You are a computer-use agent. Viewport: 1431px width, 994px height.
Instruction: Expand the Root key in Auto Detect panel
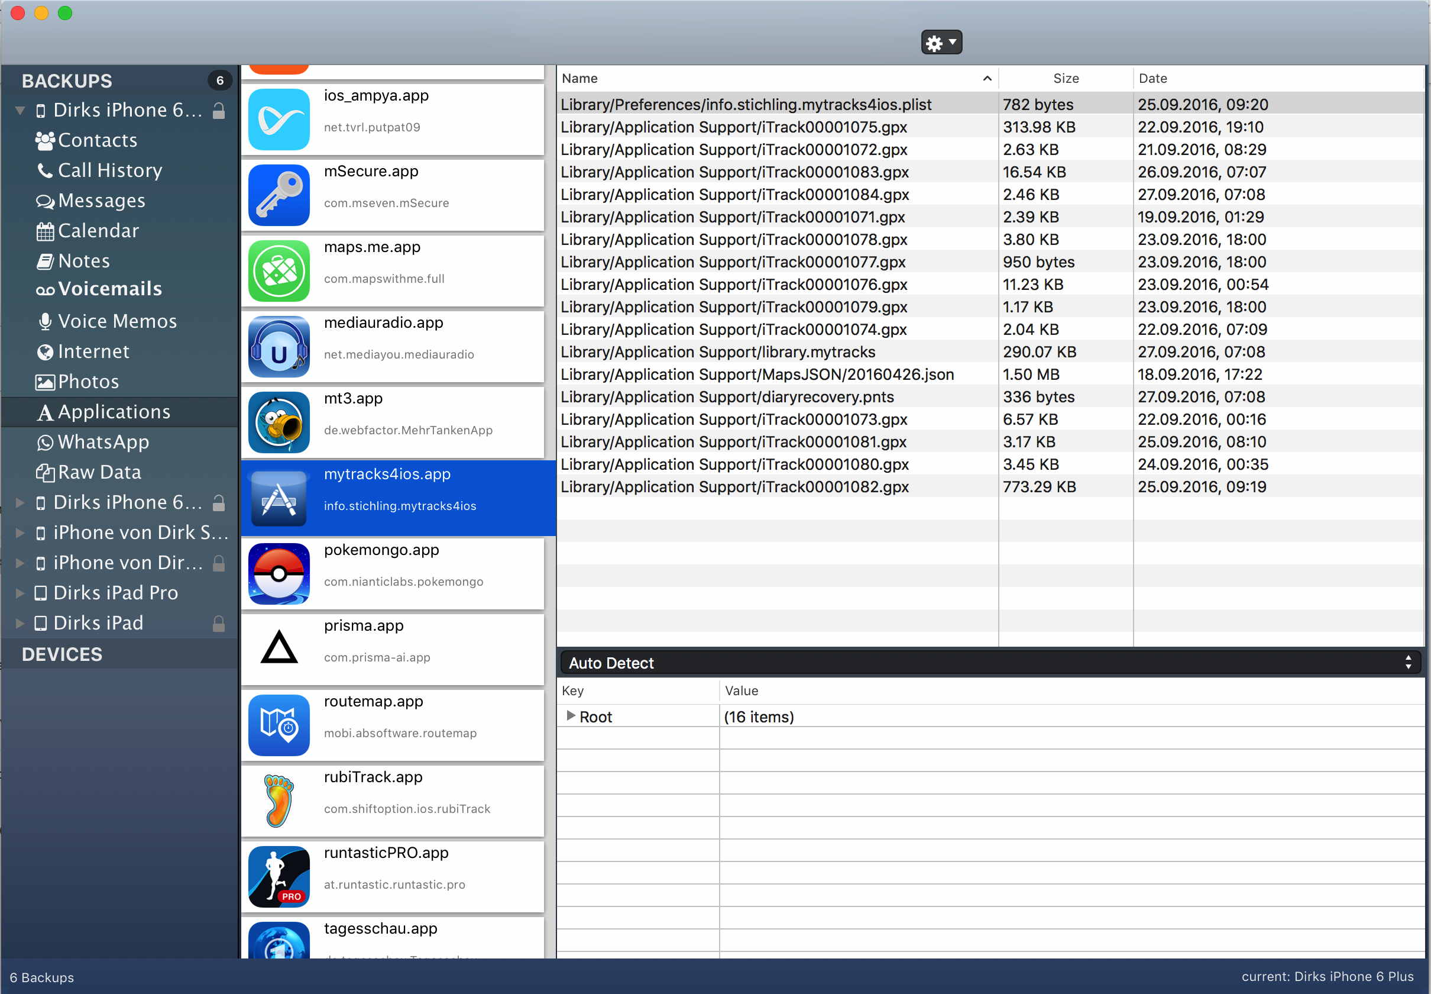(571, 717)
